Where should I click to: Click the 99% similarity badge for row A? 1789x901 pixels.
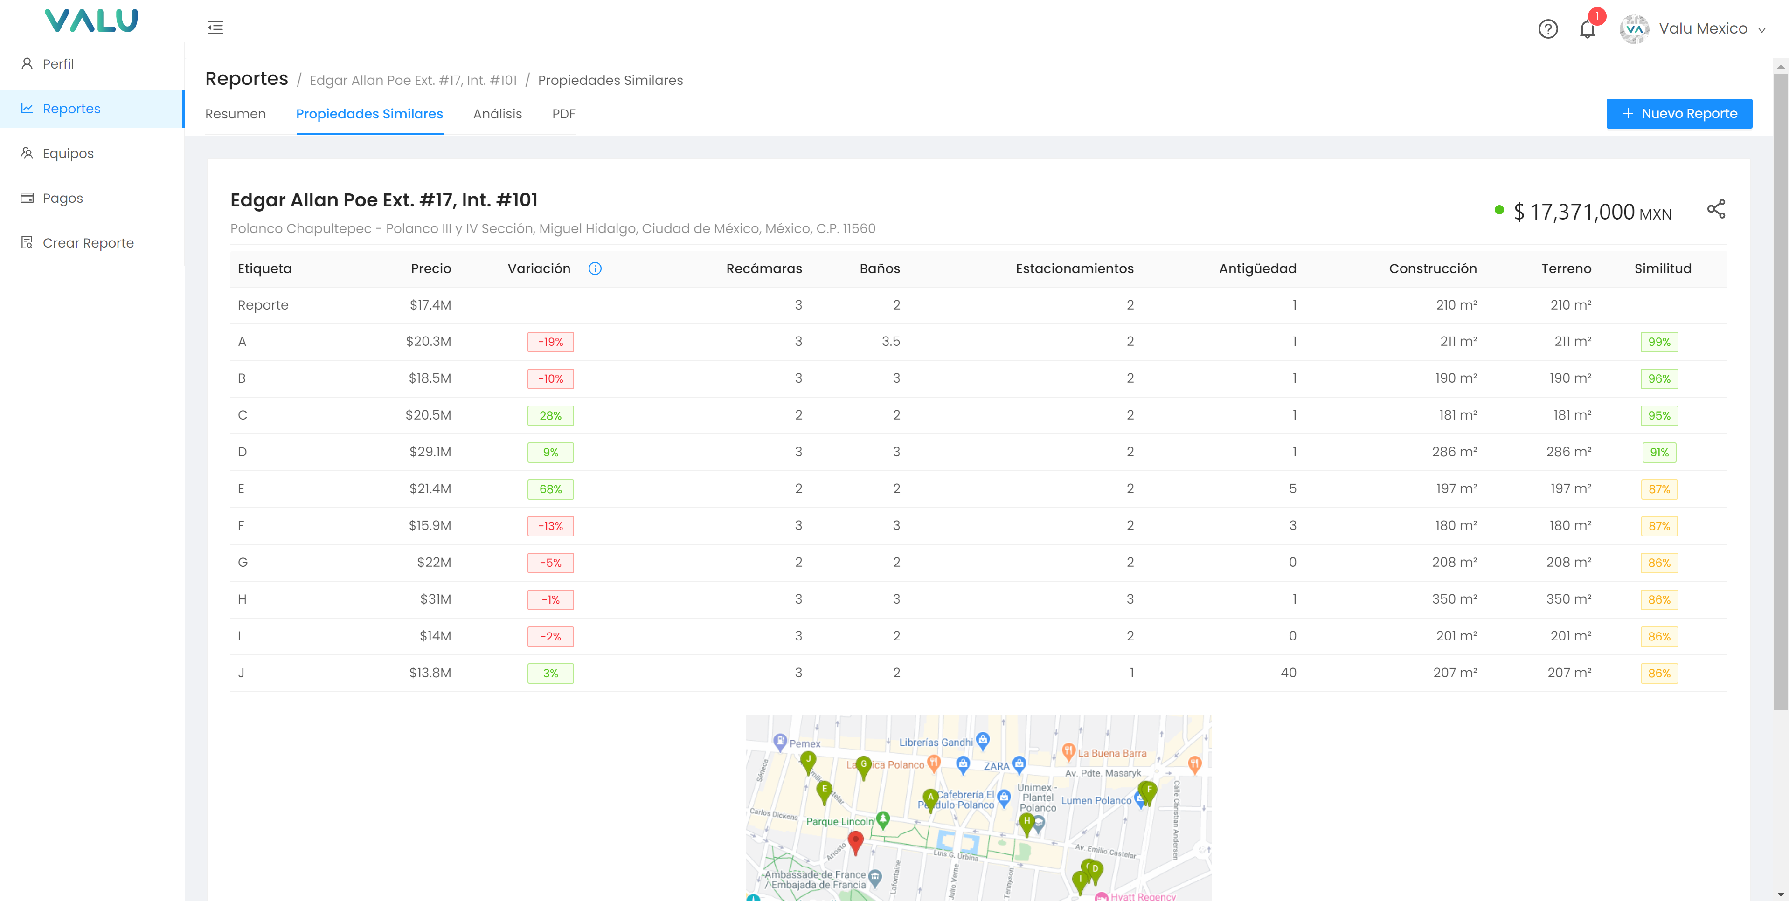click(x=1658, y=342)
